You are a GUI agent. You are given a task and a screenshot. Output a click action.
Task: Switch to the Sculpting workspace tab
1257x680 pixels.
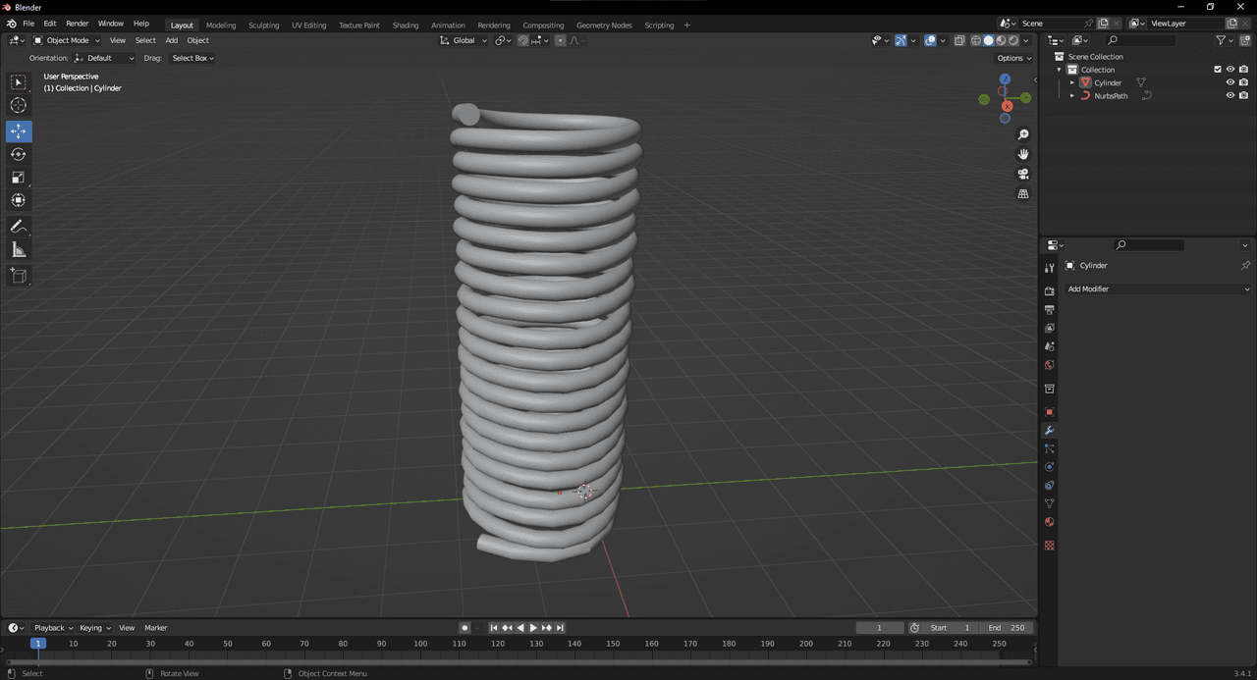tap(263, 25)
